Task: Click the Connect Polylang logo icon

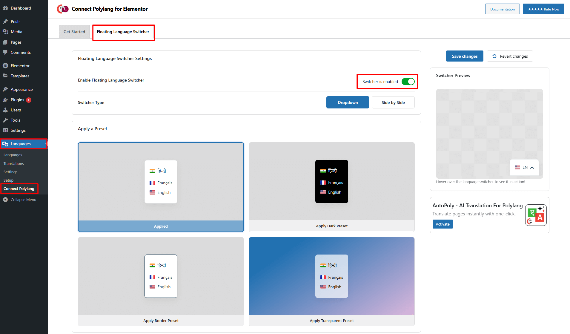Action: tap(63, 9)
